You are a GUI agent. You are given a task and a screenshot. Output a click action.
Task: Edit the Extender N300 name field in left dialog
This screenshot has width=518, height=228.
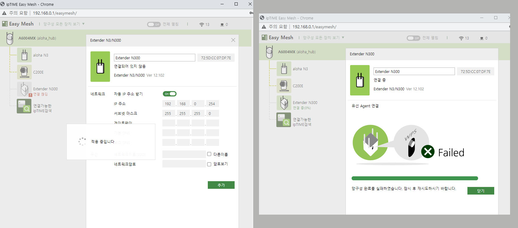(x=154, y=58)
